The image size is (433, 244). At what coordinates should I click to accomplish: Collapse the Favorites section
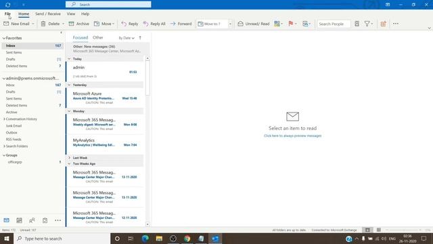tap(4, 38)
